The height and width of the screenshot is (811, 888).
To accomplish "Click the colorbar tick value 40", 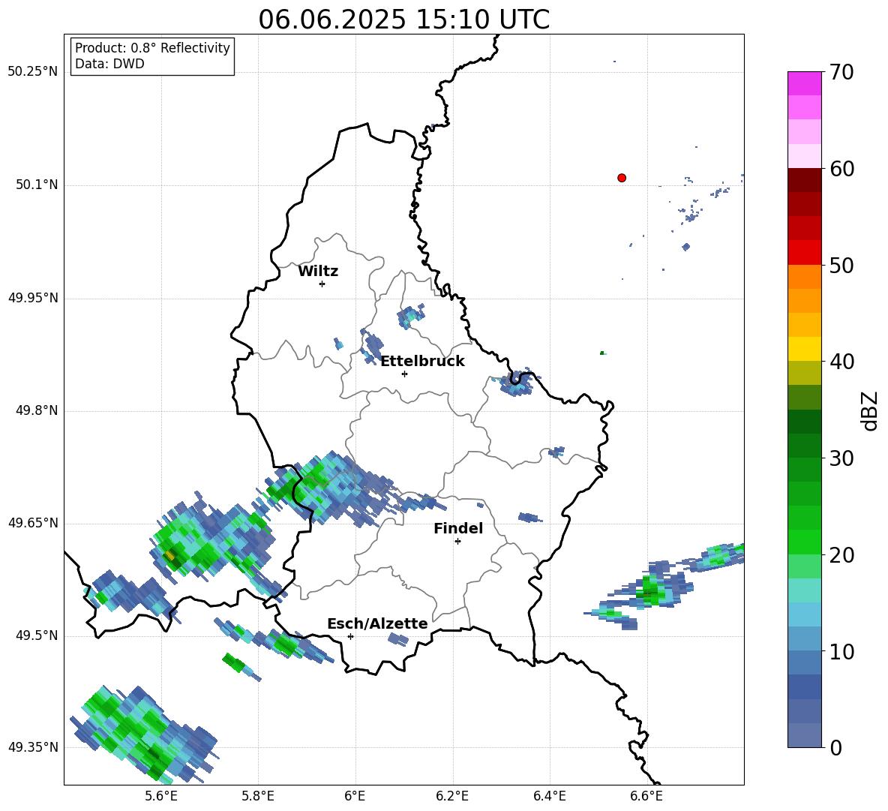I will 841,362.
